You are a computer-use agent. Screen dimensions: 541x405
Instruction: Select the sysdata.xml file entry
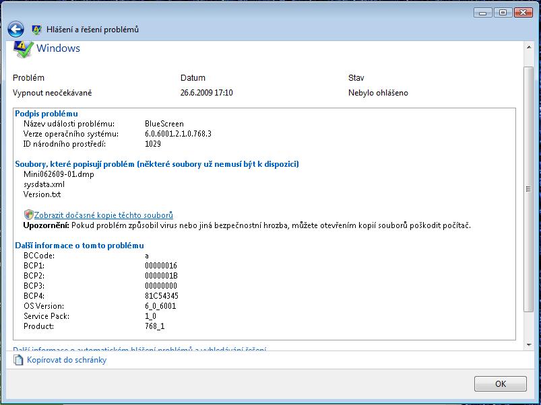tap(44, 184)
